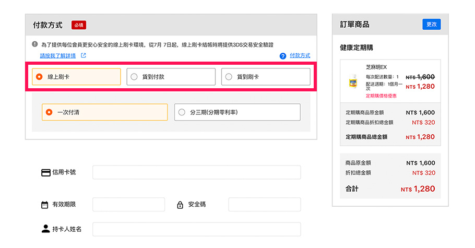Click the padlock icon beside 安全碼

(180, 205)
